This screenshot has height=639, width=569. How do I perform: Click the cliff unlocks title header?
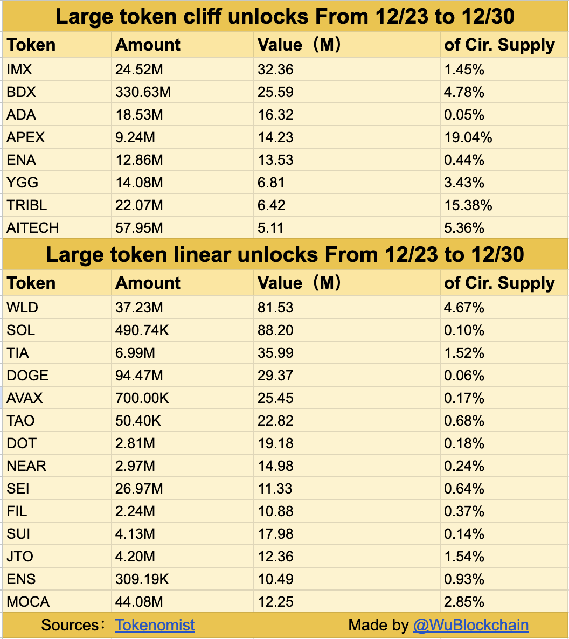tap(284, 17)
